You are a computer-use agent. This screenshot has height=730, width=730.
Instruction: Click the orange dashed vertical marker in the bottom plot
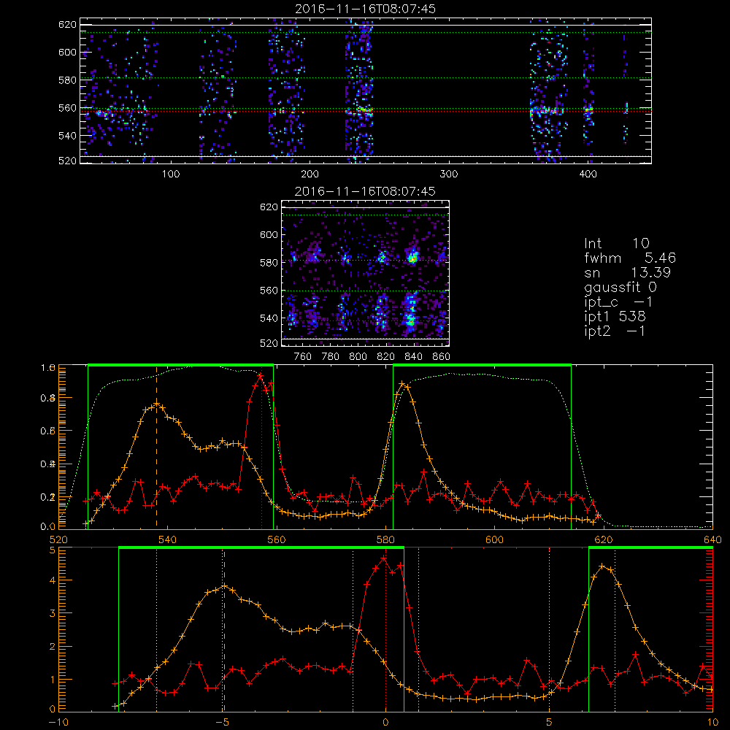[x=223, y=629]
